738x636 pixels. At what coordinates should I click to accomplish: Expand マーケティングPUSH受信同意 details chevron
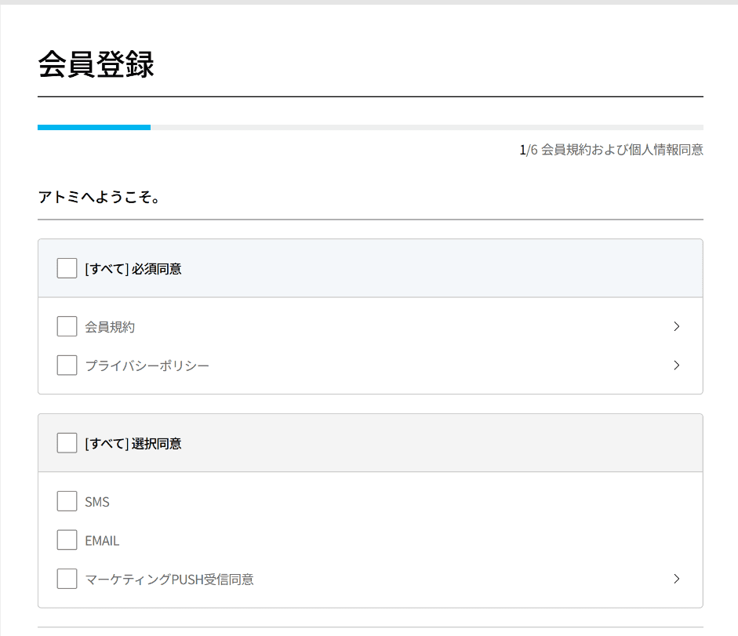[677, 579]
